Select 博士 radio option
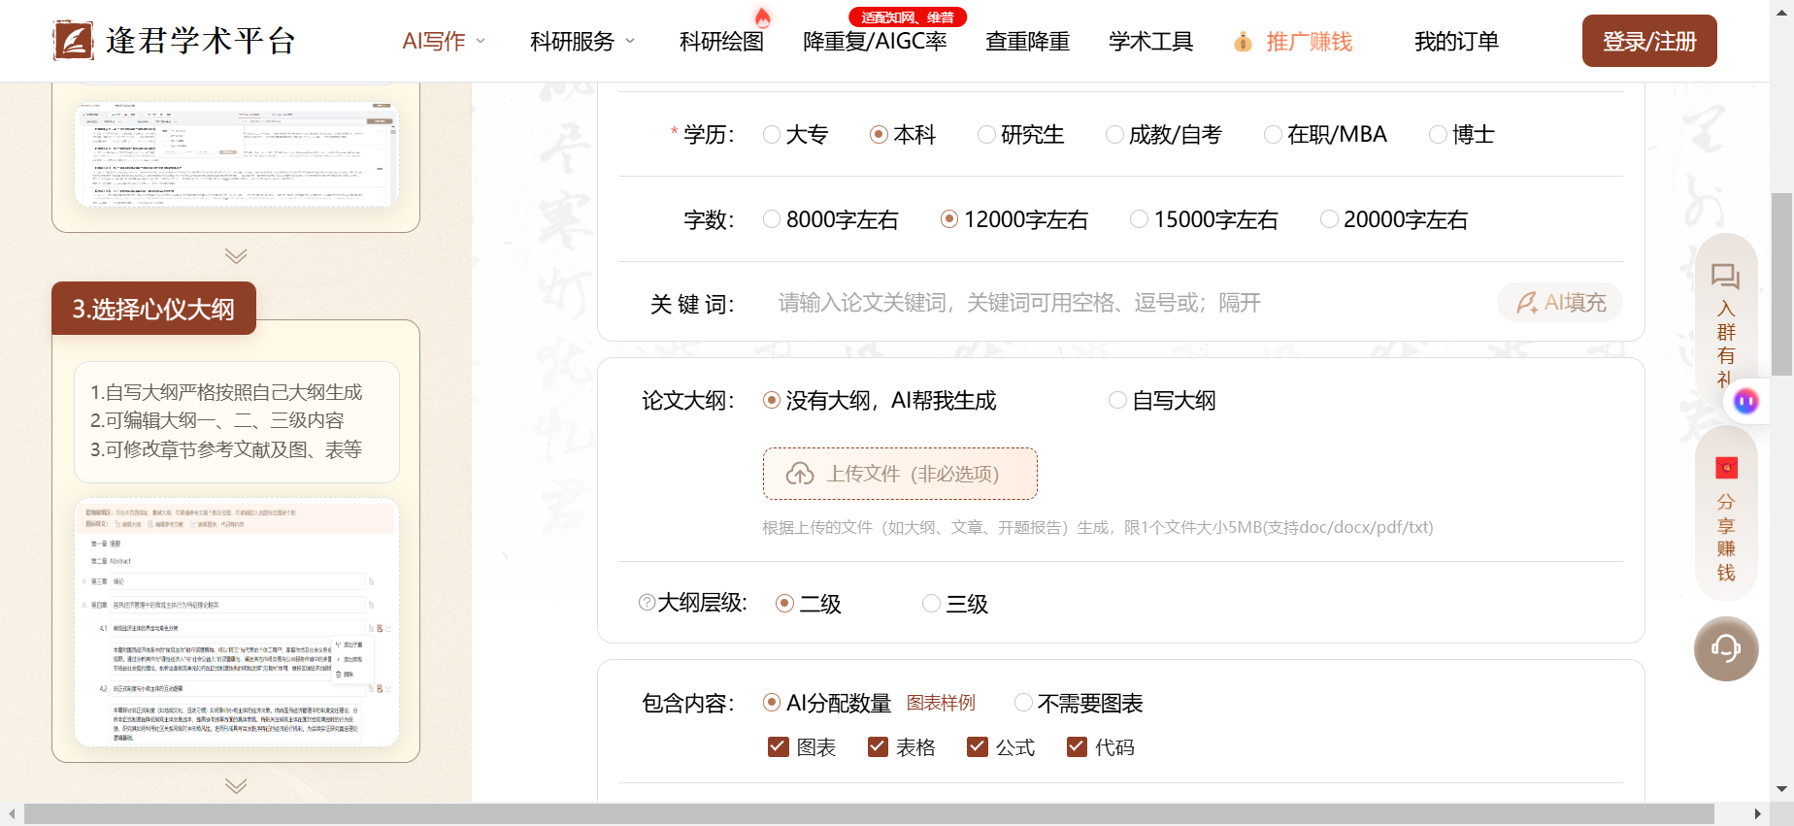Image resolution: width=1794 pixels, height=826 pixels. click(x=1439, y=135)
